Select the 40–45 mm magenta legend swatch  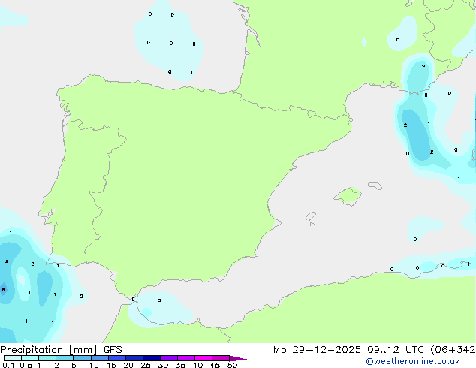(203, 358)
